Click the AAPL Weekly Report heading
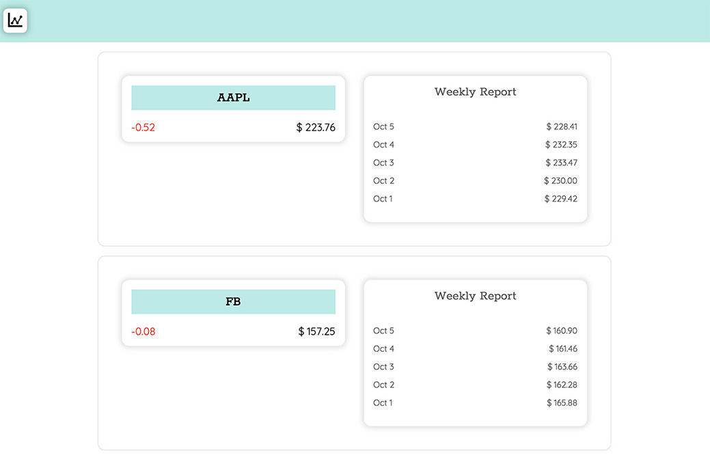Screen dimensions: 710x457 [475, 92]
